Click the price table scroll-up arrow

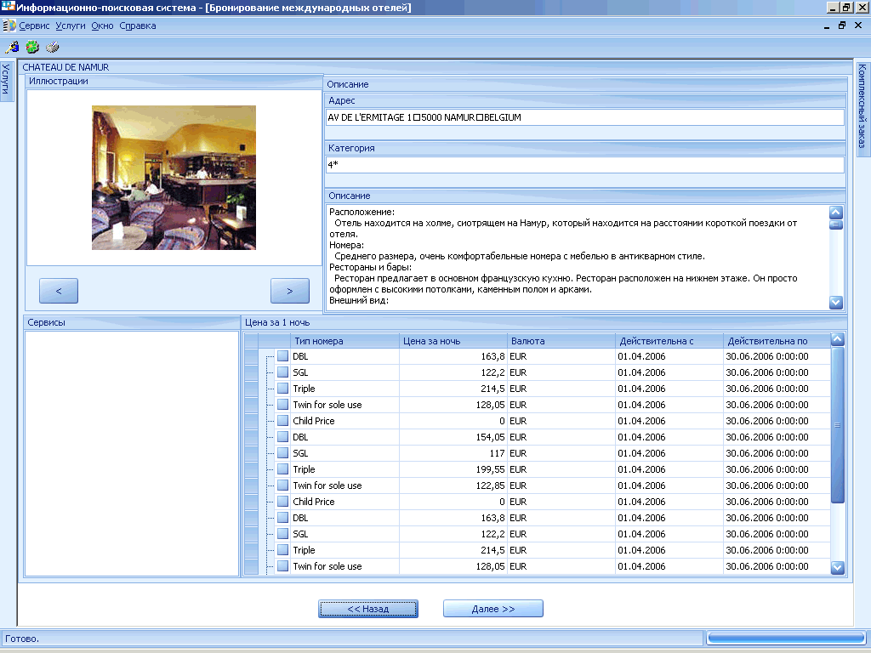coord(838,339)
